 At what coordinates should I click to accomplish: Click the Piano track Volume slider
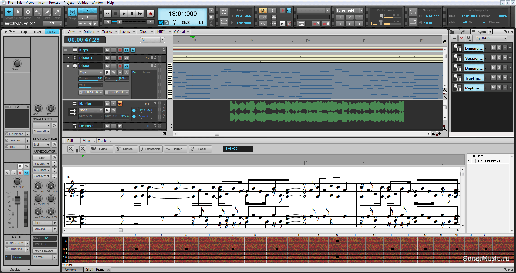click(x=91, y=78)
